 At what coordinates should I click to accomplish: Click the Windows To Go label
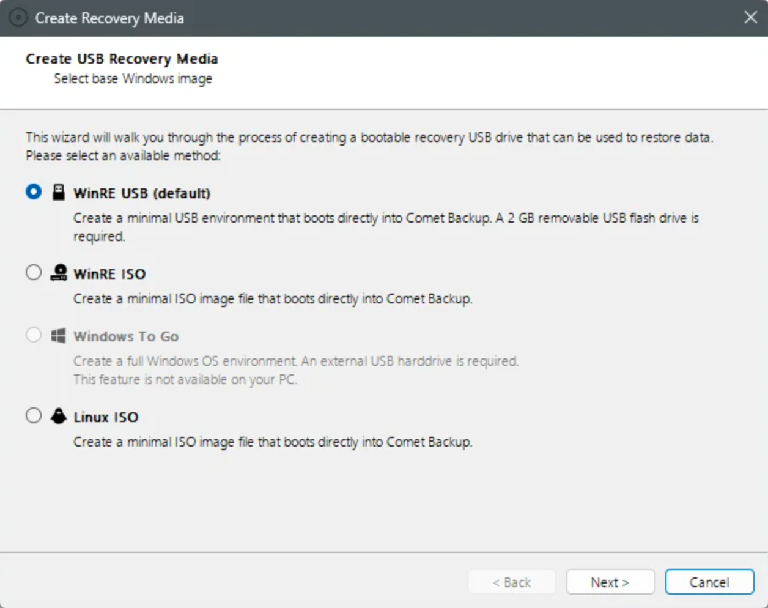click(x=126, y=336)
